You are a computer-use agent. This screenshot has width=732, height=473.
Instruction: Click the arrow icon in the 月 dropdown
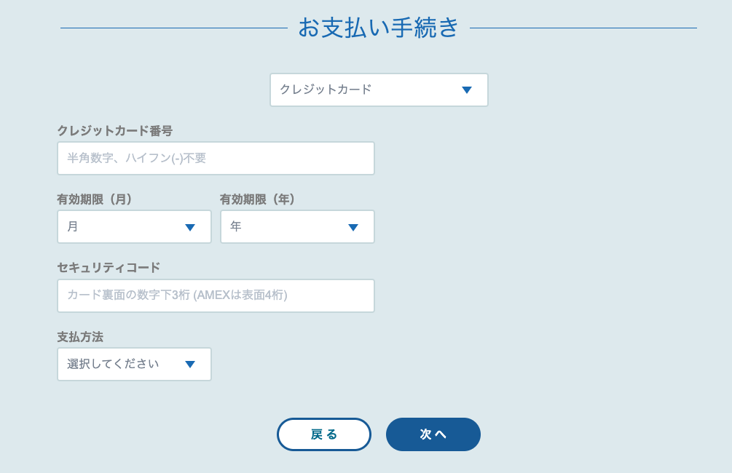(x=190, y=228)
